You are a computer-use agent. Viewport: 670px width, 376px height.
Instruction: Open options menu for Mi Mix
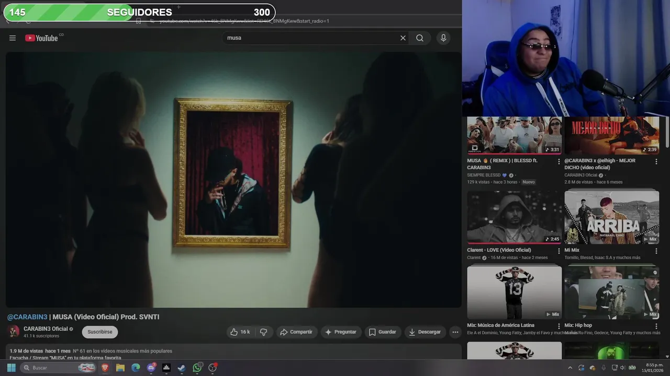click(x=656, y=251)
